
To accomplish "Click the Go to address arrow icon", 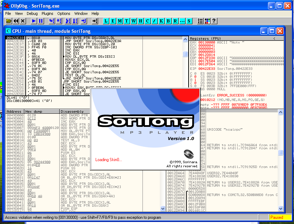I will [x=95, y=21].
